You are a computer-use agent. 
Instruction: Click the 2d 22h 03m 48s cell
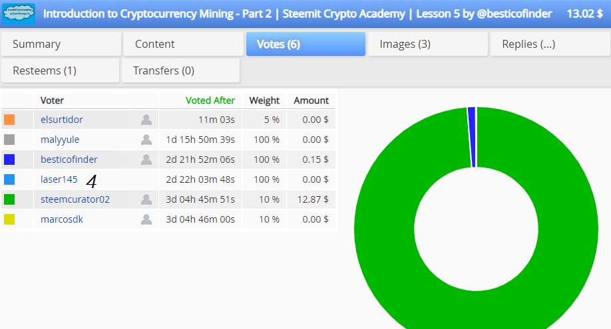[200, 179]
